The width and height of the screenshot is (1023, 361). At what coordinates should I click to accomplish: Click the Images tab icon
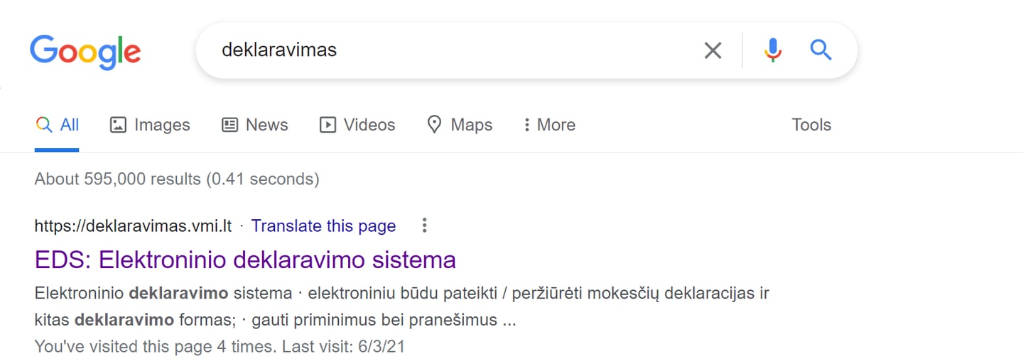click(118, 125)
